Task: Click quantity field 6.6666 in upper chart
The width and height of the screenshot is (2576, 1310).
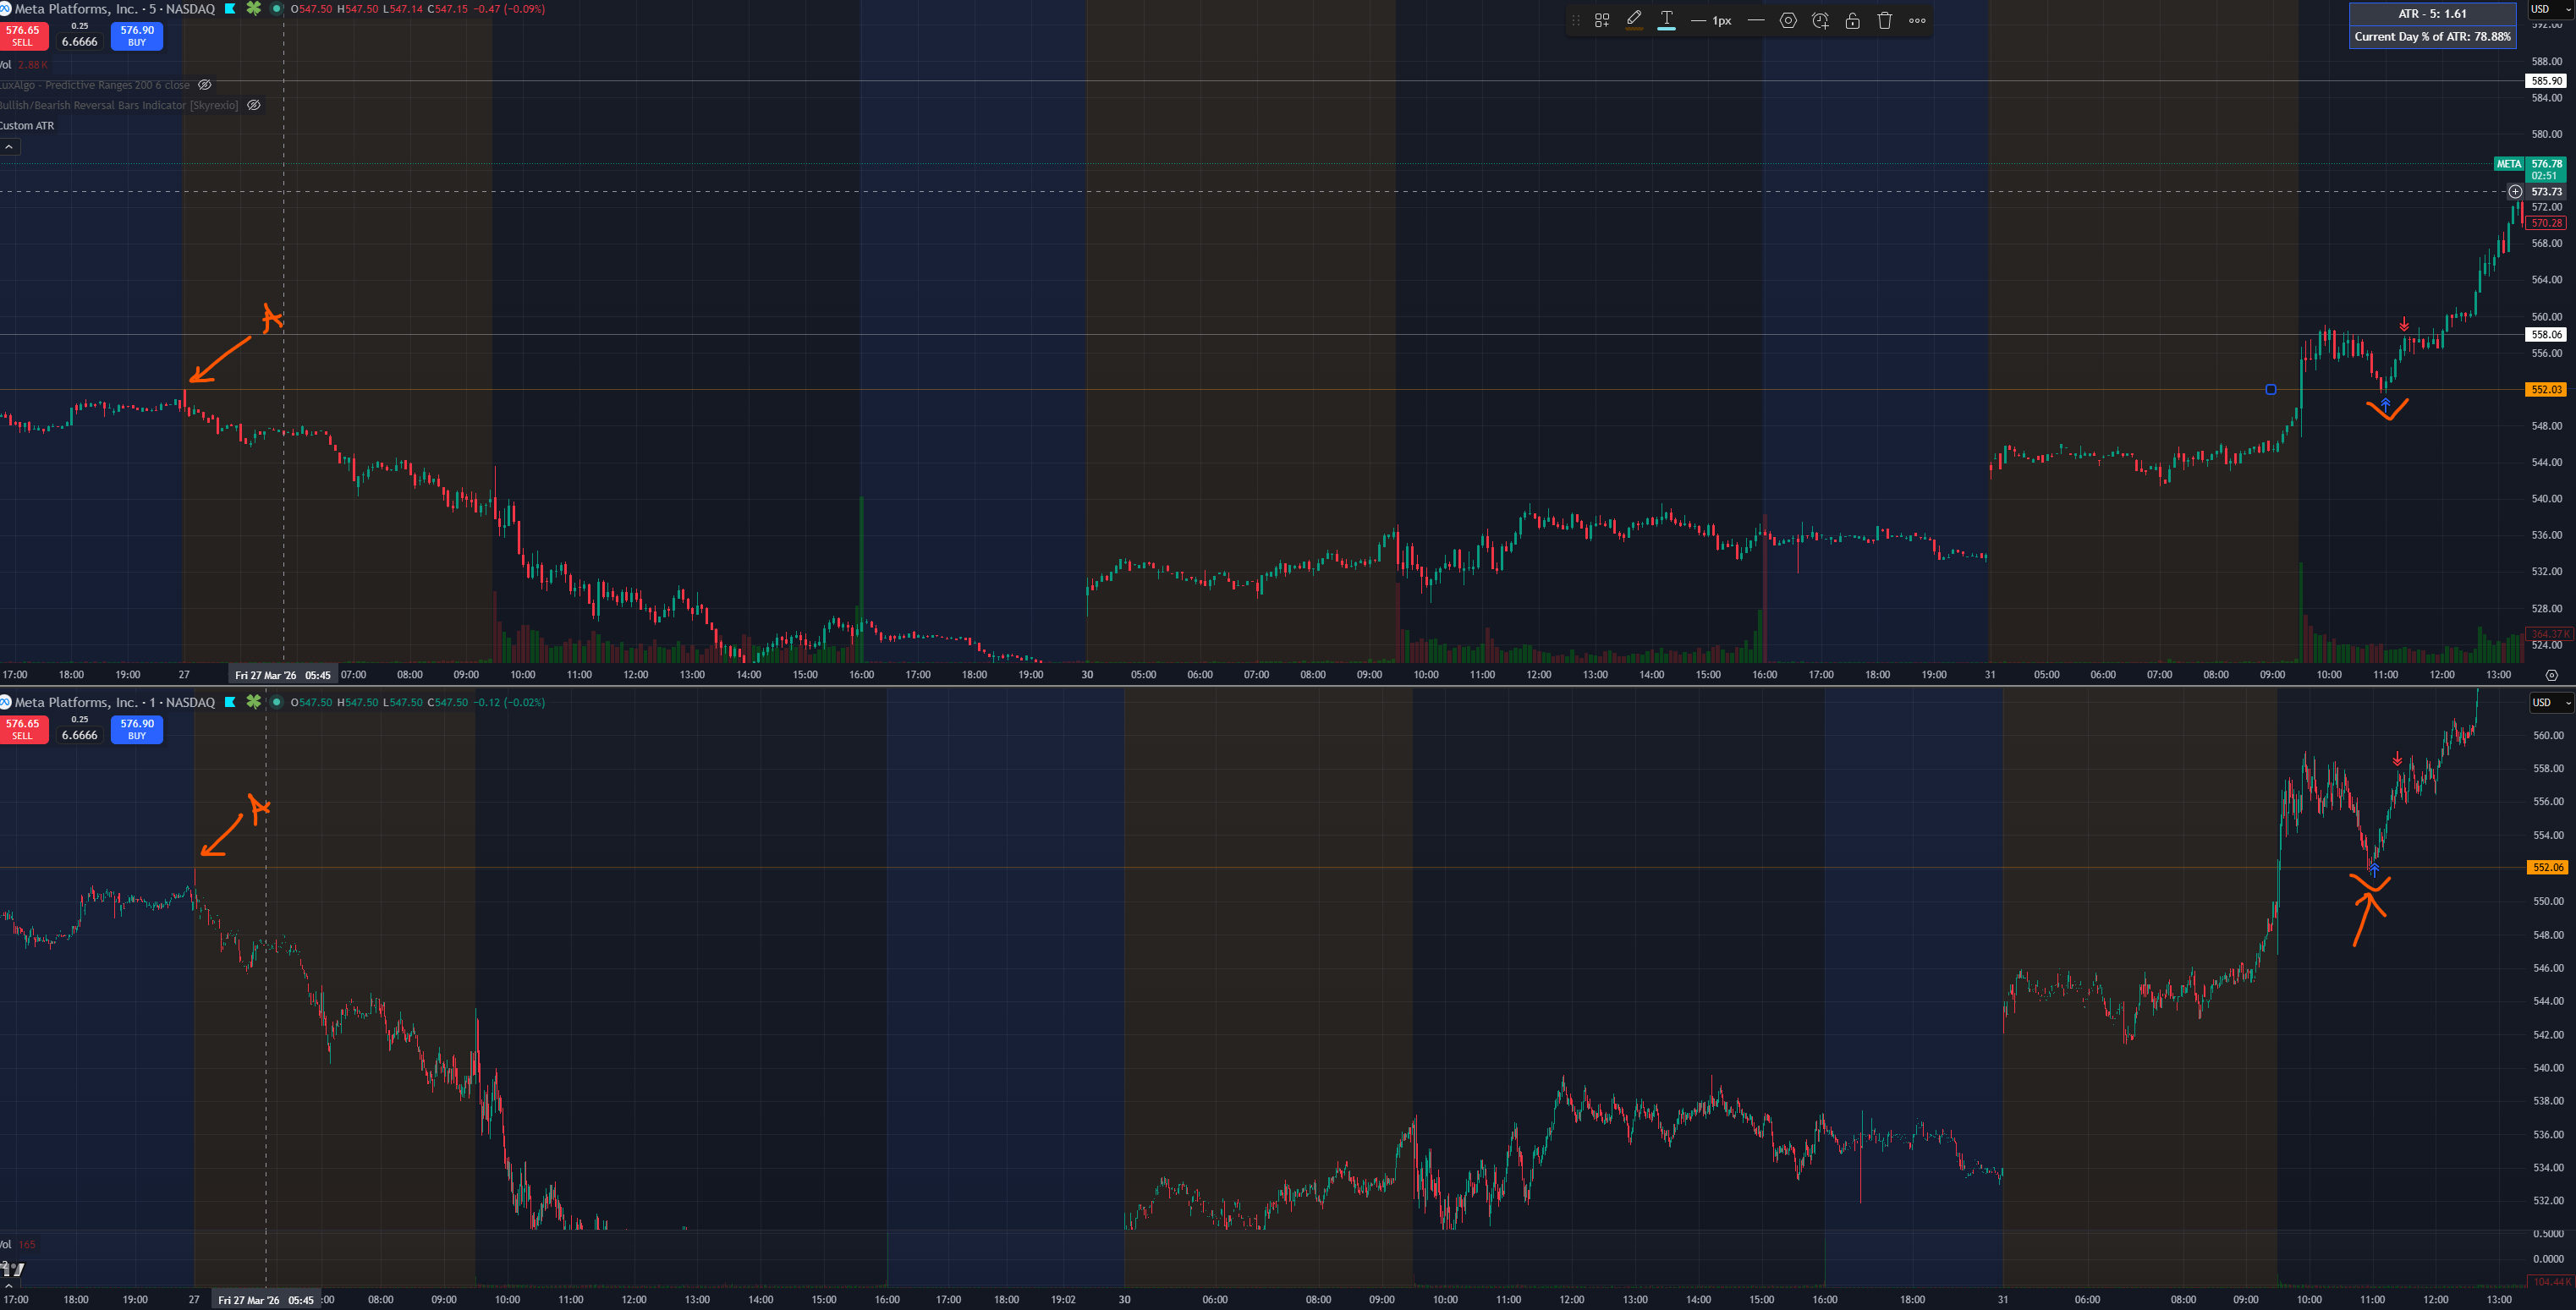Action: click(x=79, y=41)
